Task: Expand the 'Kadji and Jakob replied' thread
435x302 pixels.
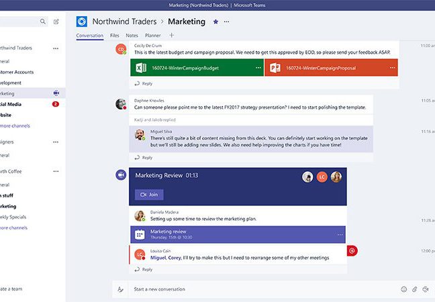Action: coord(155,120)
